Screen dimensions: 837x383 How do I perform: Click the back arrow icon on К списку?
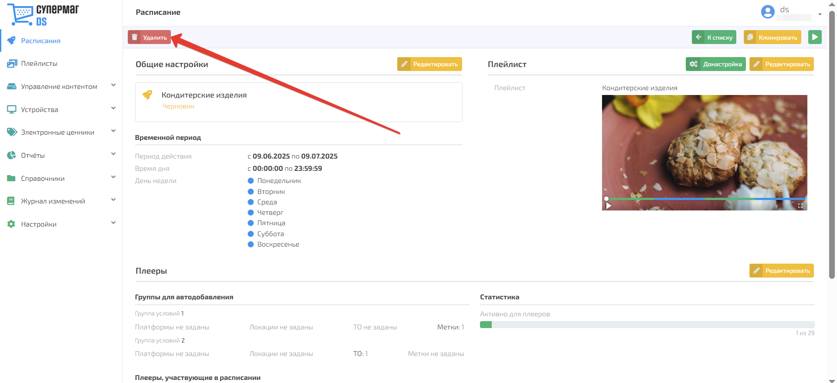pyautogui.click(x=699, y=37)
